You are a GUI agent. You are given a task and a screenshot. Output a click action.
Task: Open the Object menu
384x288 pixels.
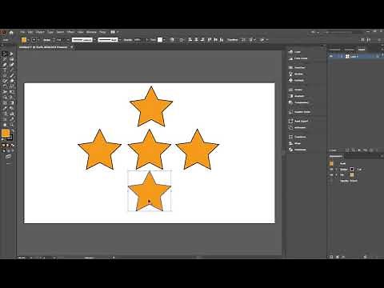[x=40, y=32]
